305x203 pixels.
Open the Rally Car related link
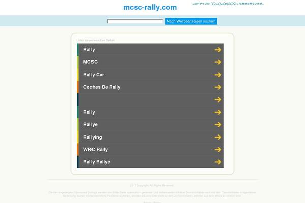(94, 75)
